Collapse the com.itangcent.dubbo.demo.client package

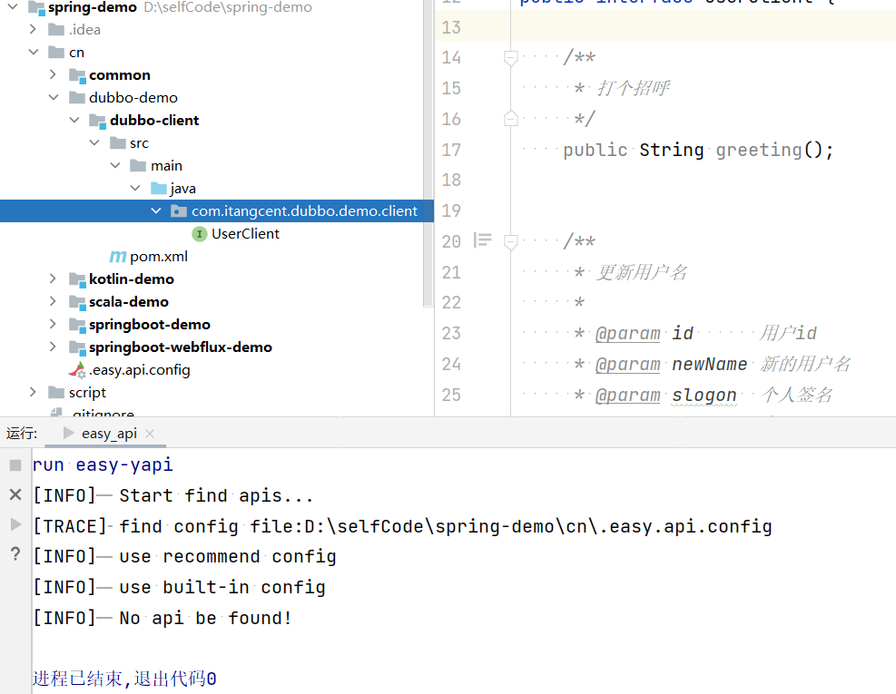(x=156, y=210)
